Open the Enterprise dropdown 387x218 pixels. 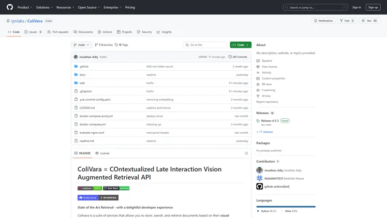(x=112, y=7)
